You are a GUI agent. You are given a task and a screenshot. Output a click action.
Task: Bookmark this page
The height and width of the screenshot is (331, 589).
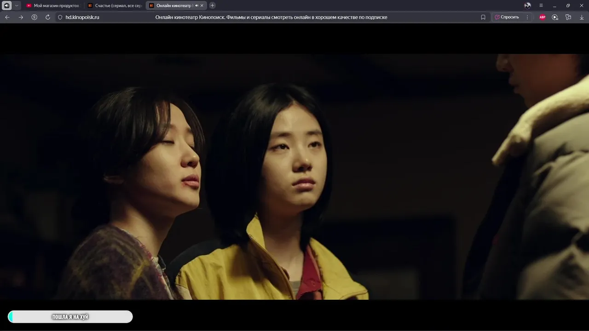483,17
